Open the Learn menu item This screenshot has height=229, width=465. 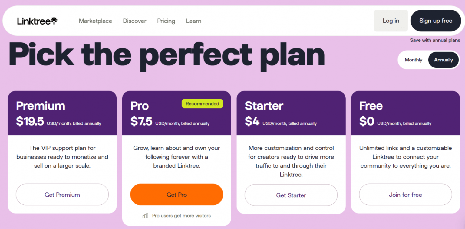(x=193, y=21)
